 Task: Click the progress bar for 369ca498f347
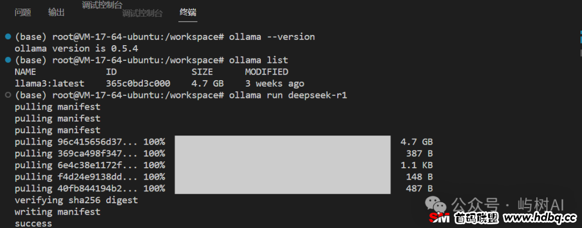[282, 153]
